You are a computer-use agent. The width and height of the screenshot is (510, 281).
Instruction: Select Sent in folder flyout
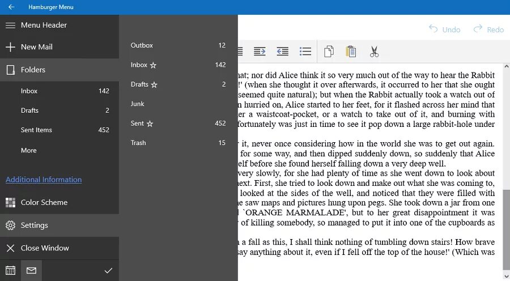[178, 124]
